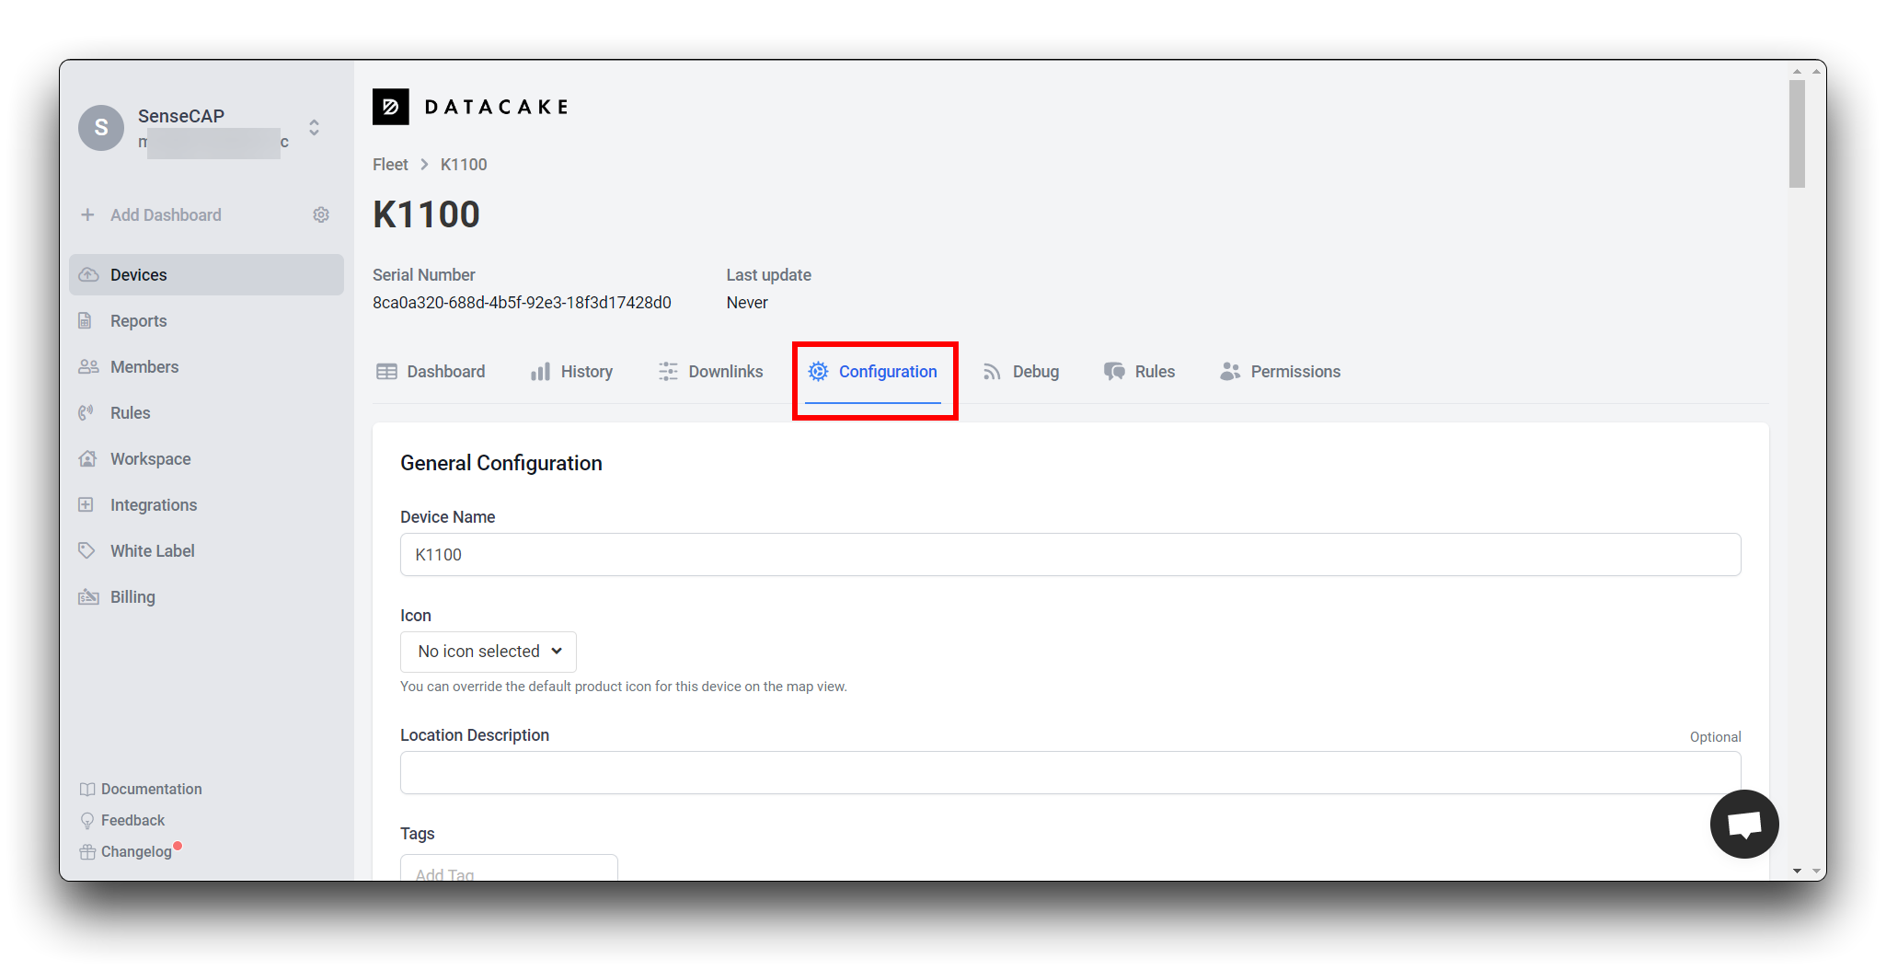Open Billing page

206,596
